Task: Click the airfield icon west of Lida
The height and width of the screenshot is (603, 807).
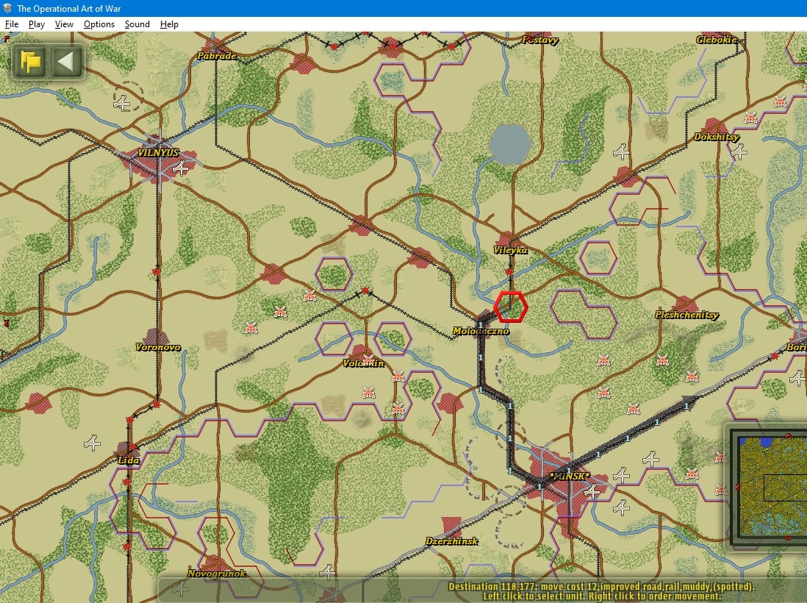Action: pyautogui.click(x=92, y=443)
